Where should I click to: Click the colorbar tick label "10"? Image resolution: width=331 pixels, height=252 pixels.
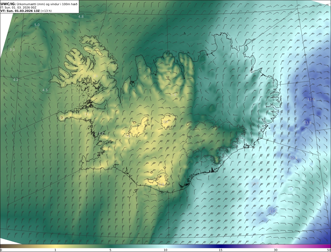coord(165,250)
